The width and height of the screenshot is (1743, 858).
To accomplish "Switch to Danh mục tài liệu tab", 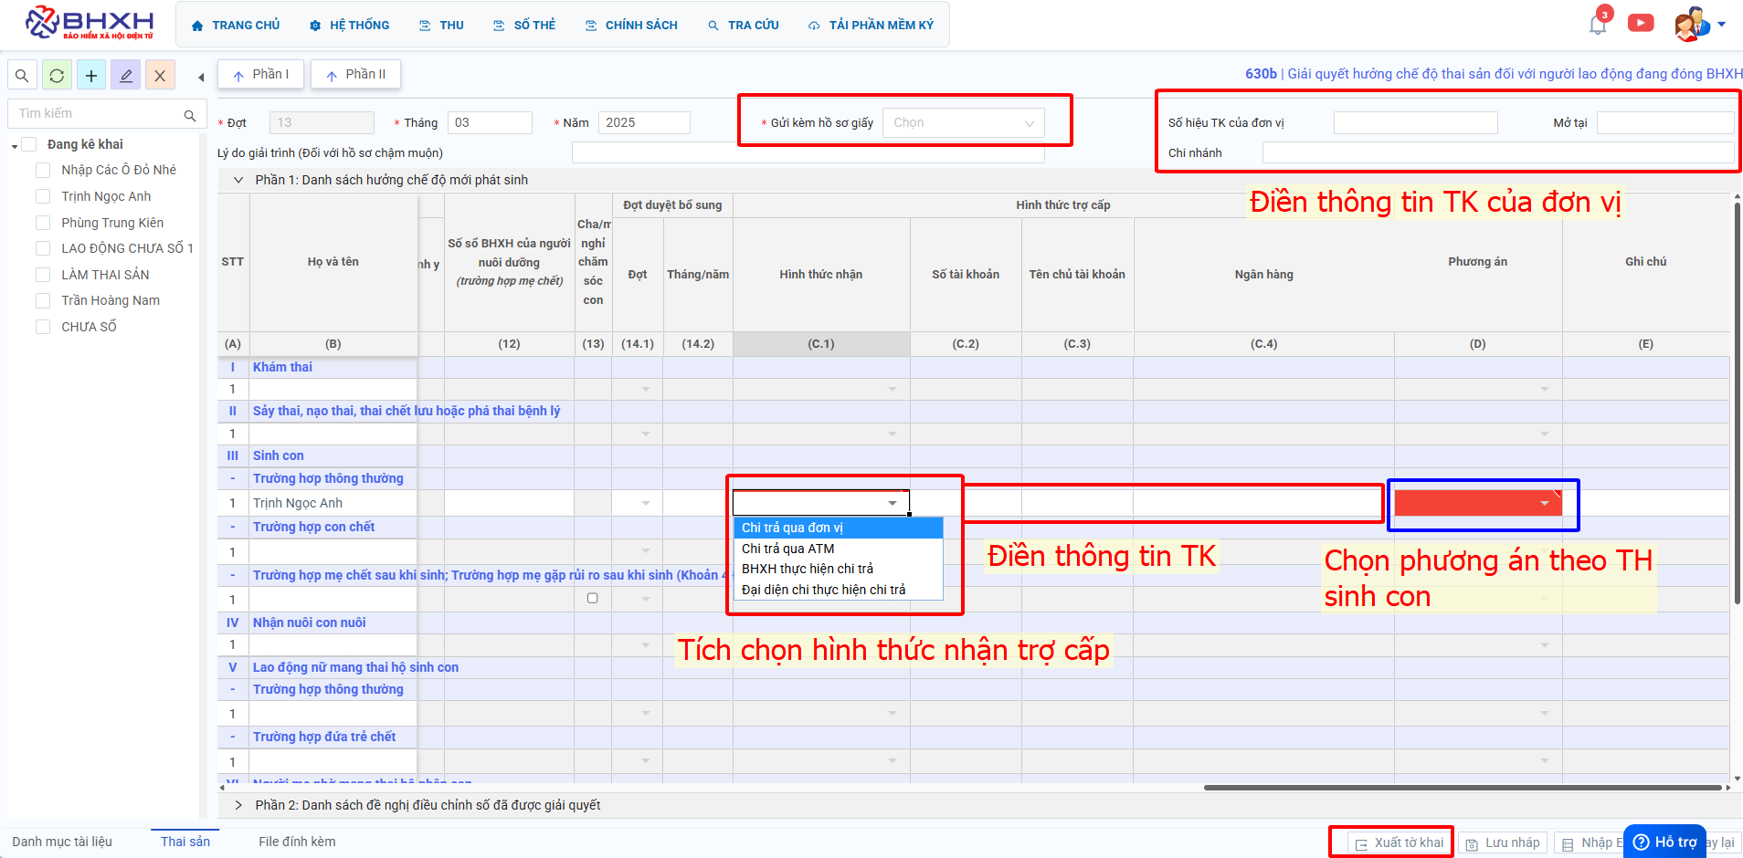I will coord(62,842).
